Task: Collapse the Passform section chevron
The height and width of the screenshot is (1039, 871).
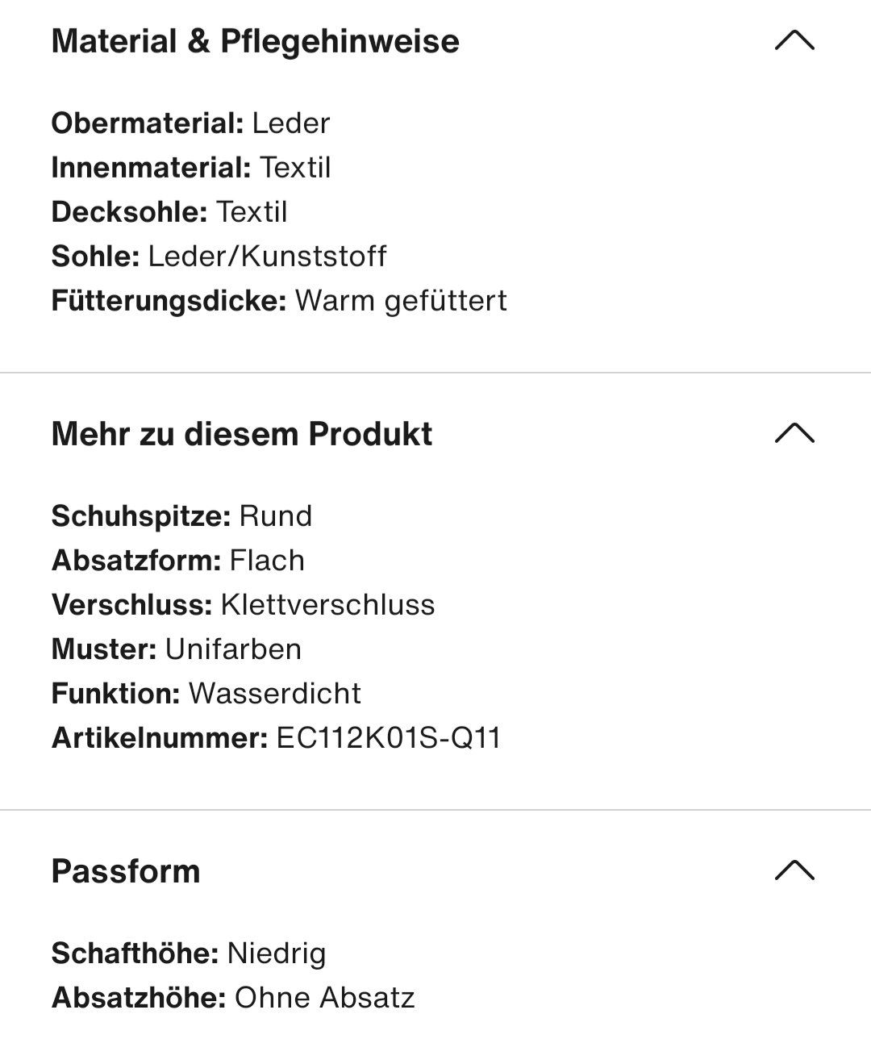Action: pyautogui.click(x=794, y=870)
